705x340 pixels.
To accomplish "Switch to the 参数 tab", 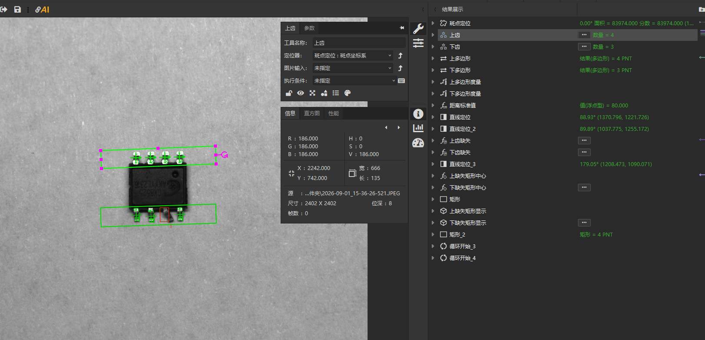I will pos(309,28).
